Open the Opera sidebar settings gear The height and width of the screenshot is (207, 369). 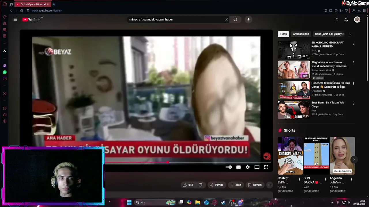tap(5, 121)
